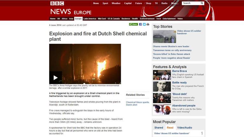Screen dimensions: 244x137
Task: Open the Read tab in Most Popular
Action: click(170, 127)
